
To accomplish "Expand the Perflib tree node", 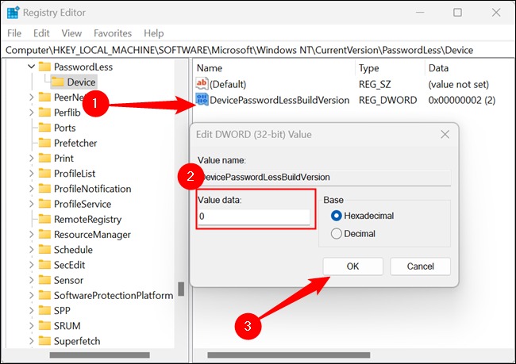I will (x=31, y=113).
